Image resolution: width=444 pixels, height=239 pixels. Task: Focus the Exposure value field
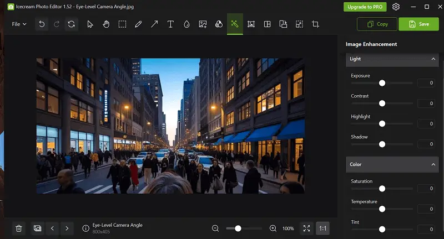(x=426, y=83)
